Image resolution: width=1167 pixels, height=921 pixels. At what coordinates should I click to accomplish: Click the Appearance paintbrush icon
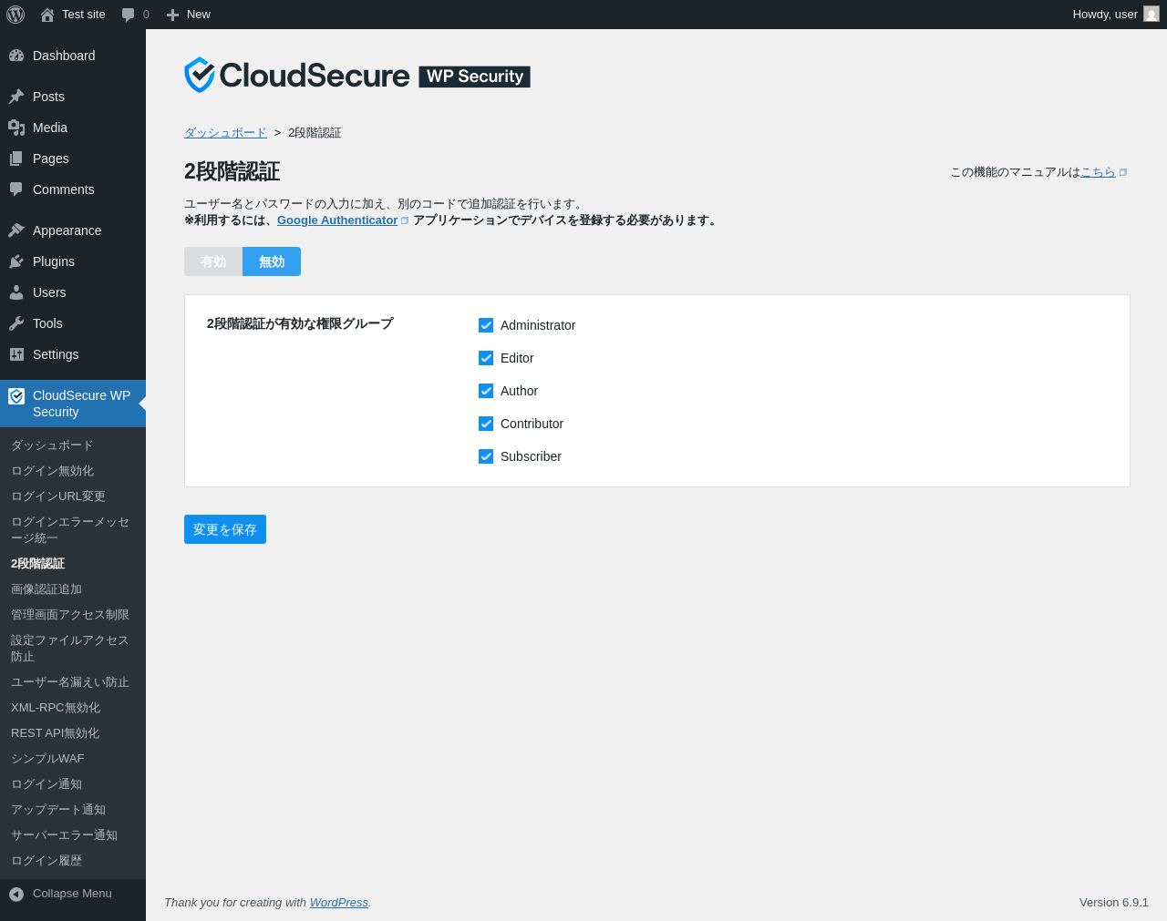16,230
